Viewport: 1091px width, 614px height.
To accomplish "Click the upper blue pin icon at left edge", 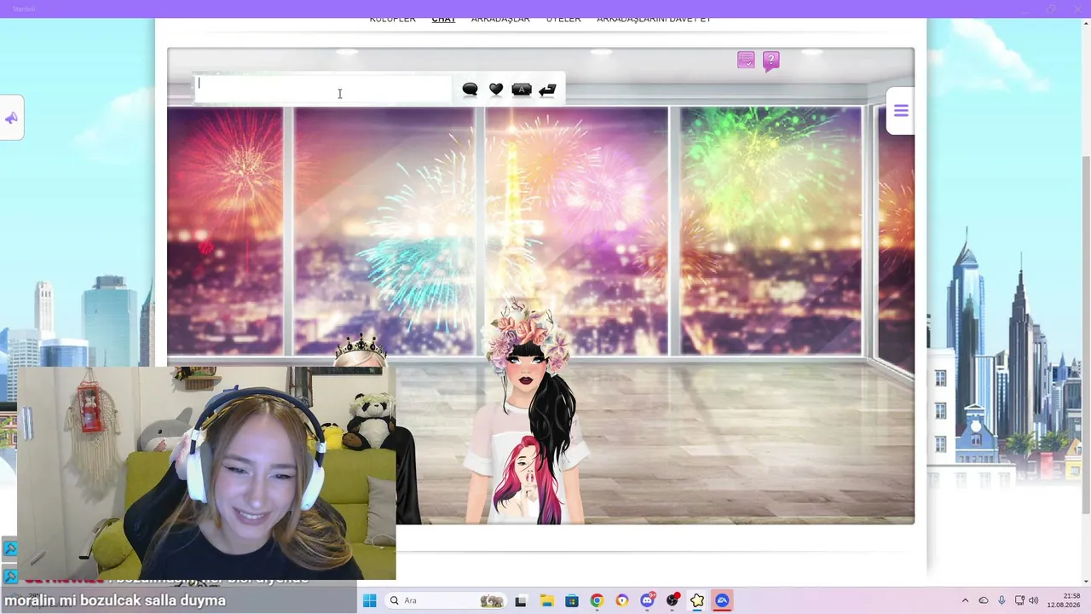I will point(10,548).
